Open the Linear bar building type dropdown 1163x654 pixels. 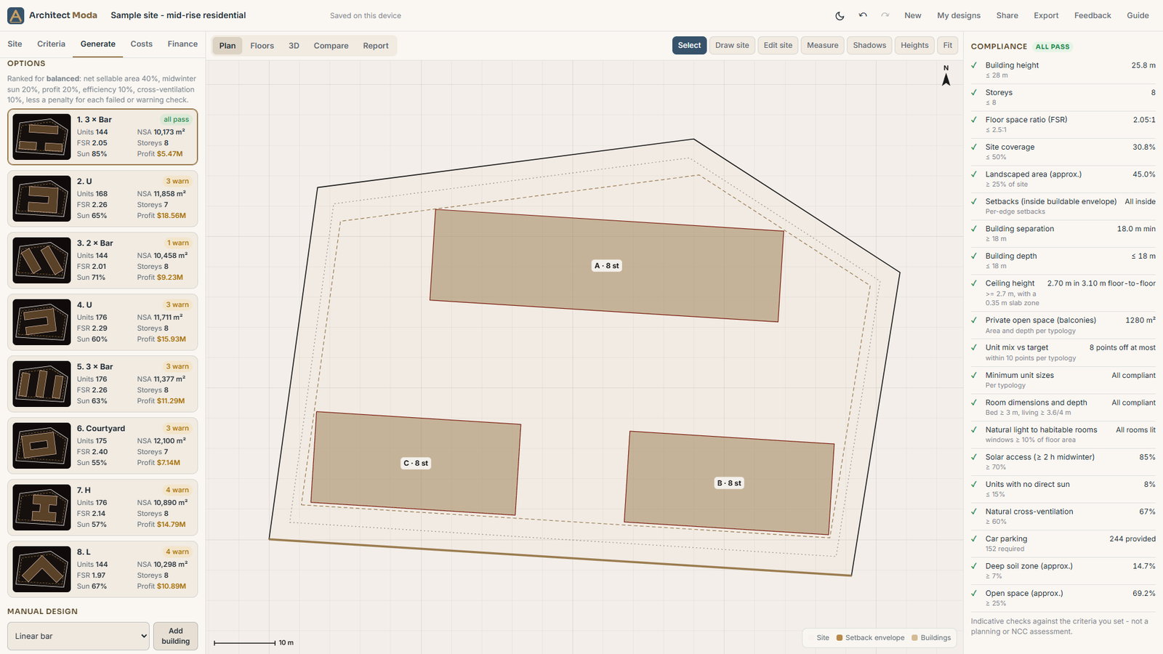[x=79, y=636]
